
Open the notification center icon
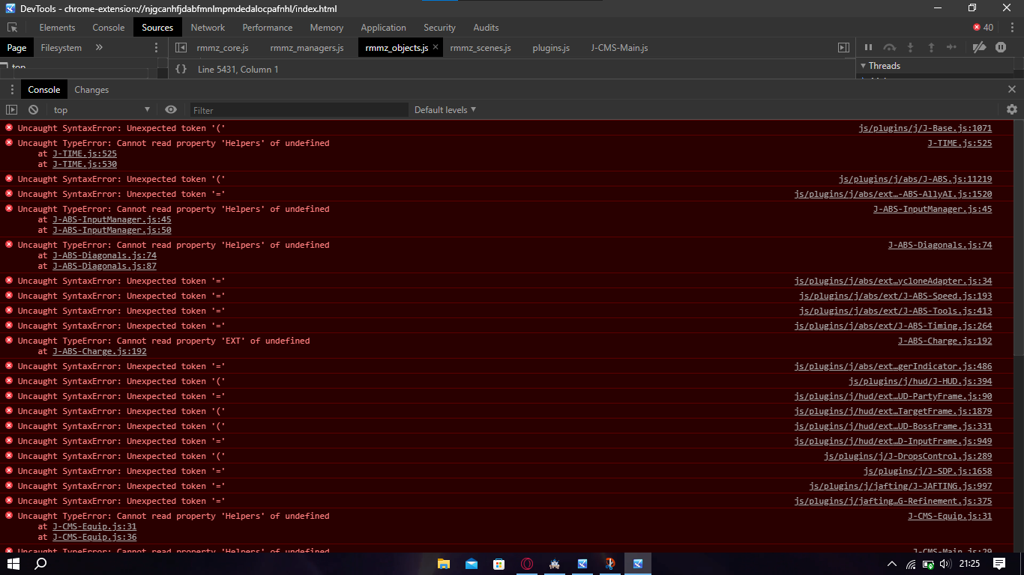(x=999, y=564)
